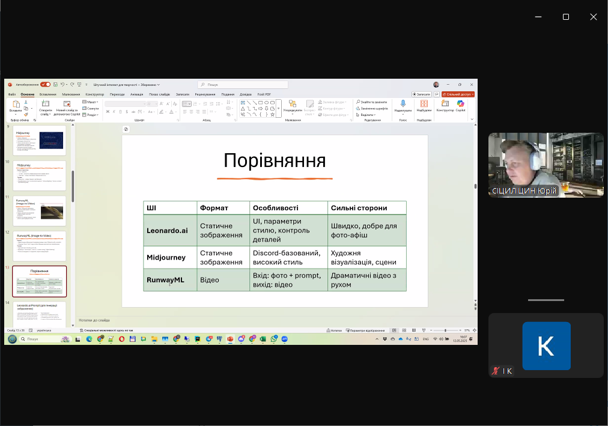Select the rectangle shape in gallery
The width and height of the screenshot is (608, 426).
point(261,103)
